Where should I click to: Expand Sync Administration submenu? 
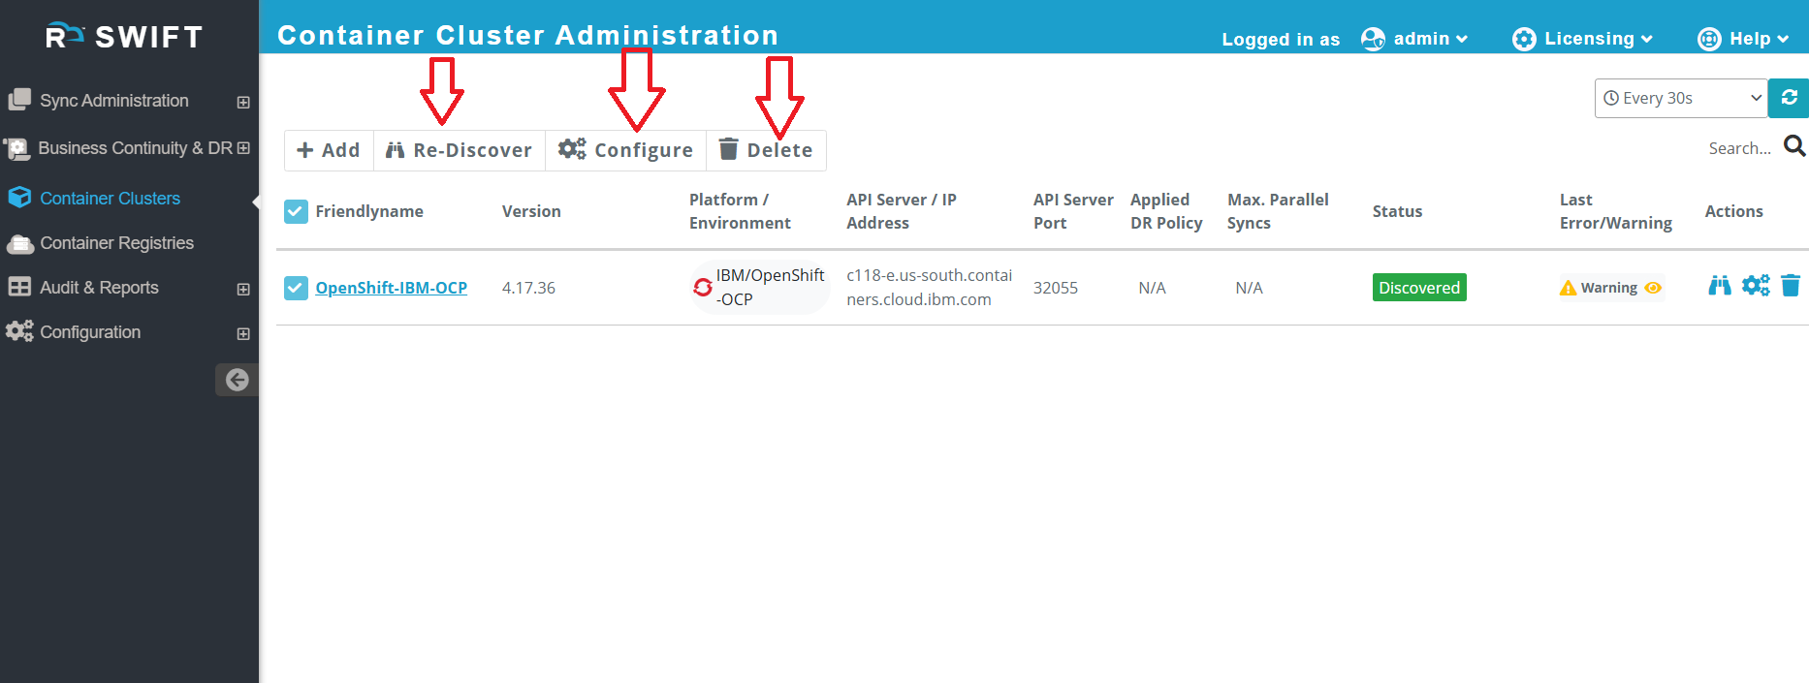[243, 102]
